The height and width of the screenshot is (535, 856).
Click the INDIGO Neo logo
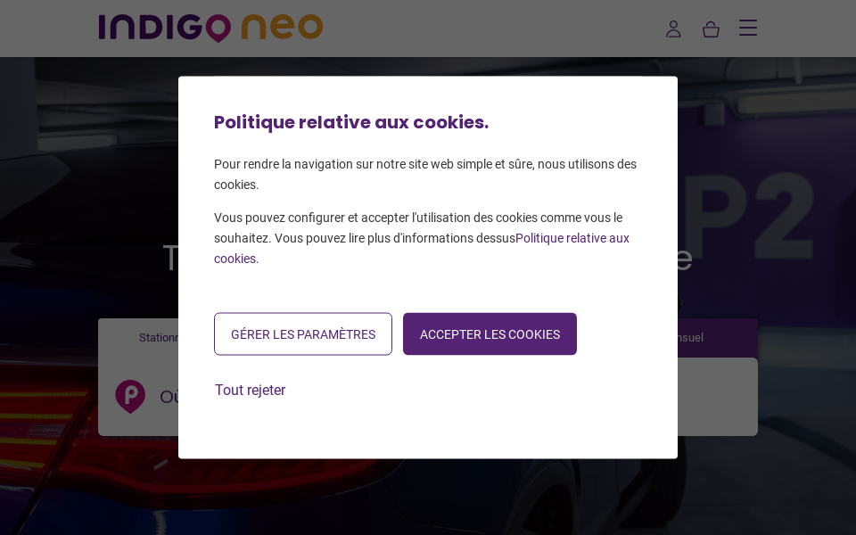pyautogui.click(x=210, y=28)
